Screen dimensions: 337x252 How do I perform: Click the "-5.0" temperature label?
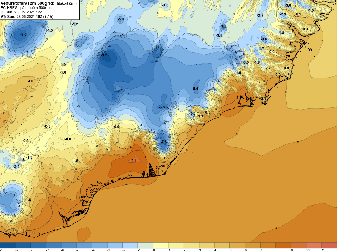(x=121, y=19)
